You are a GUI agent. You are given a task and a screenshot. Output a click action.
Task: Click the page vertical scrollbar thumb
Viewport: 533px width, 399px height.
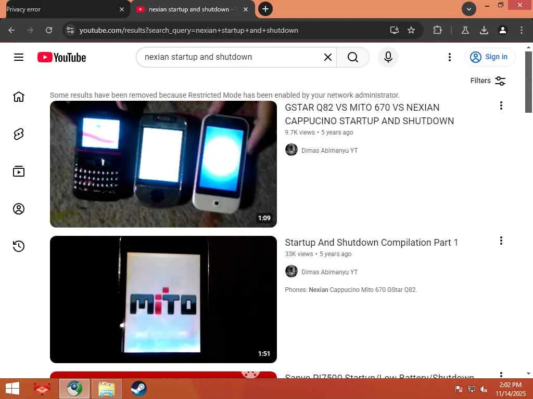528,82
